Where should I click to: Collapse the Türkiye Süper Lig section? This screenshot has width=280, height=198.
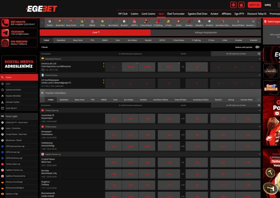click(259, 110)
